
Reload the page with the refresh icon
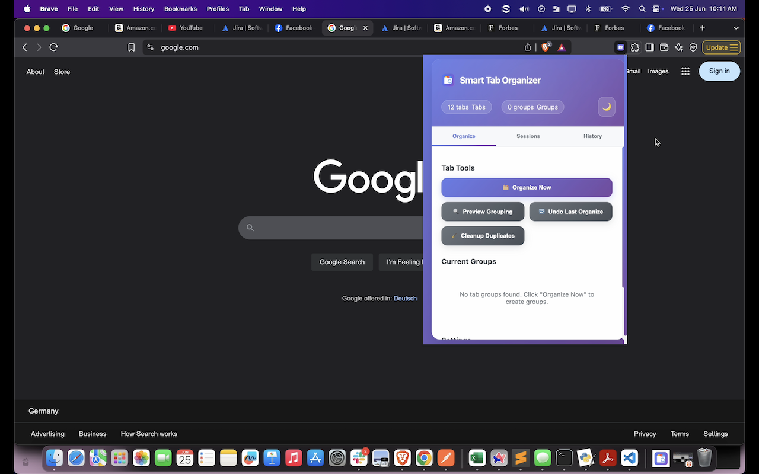pyautogui.click(x=54, y=47)
